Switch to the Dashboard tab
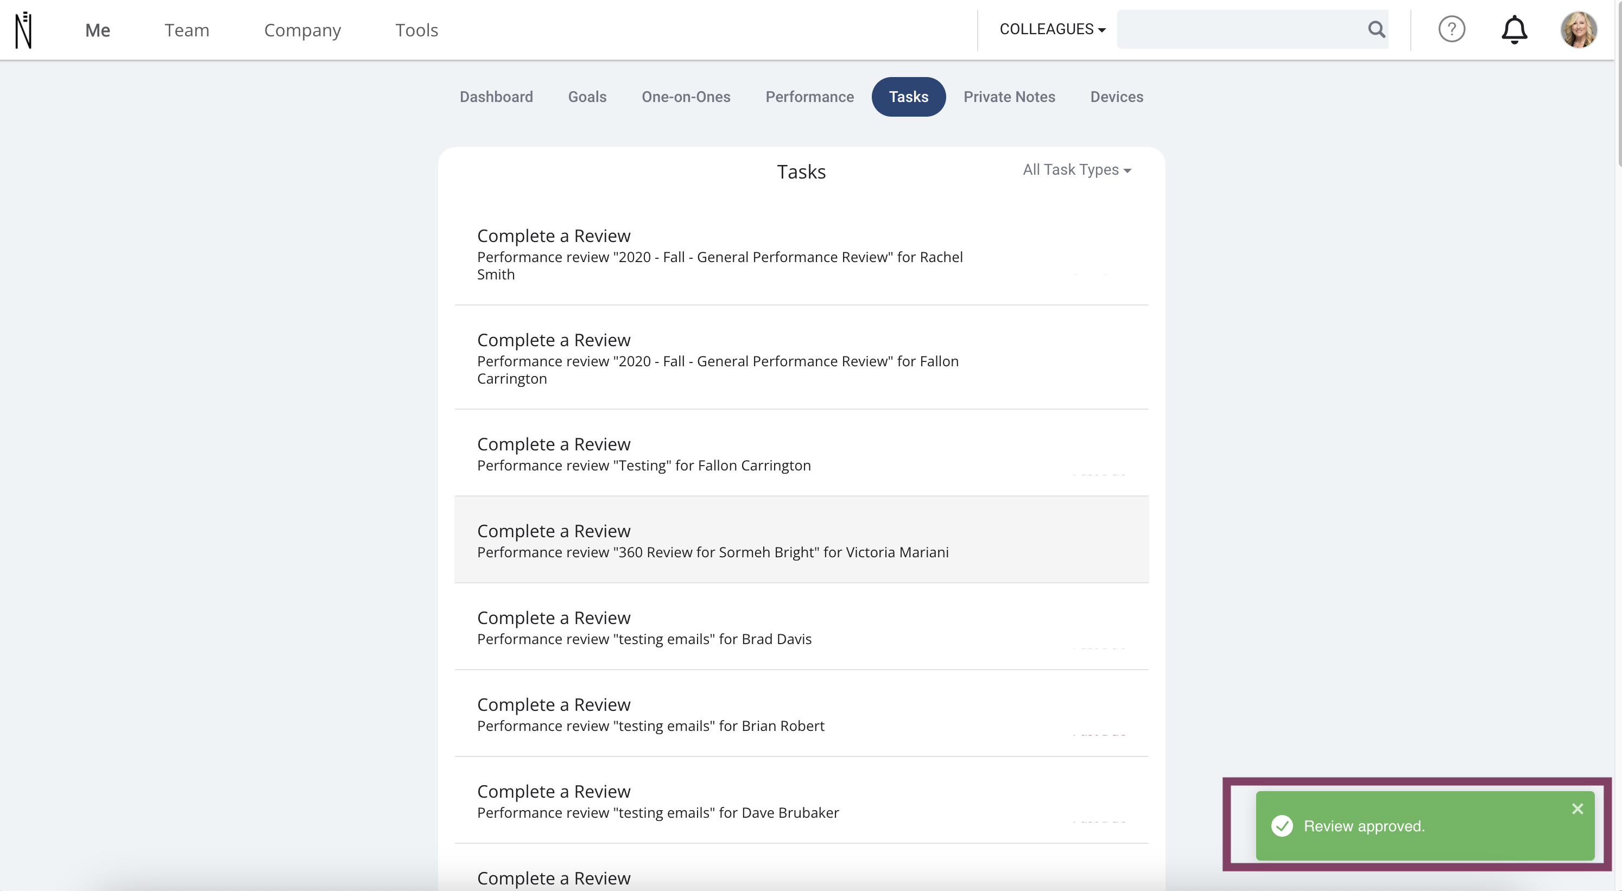 click(x=496, y=97)
